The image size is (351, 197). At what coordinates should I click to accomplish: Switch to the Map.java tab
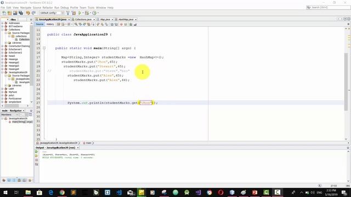(105, 20)
